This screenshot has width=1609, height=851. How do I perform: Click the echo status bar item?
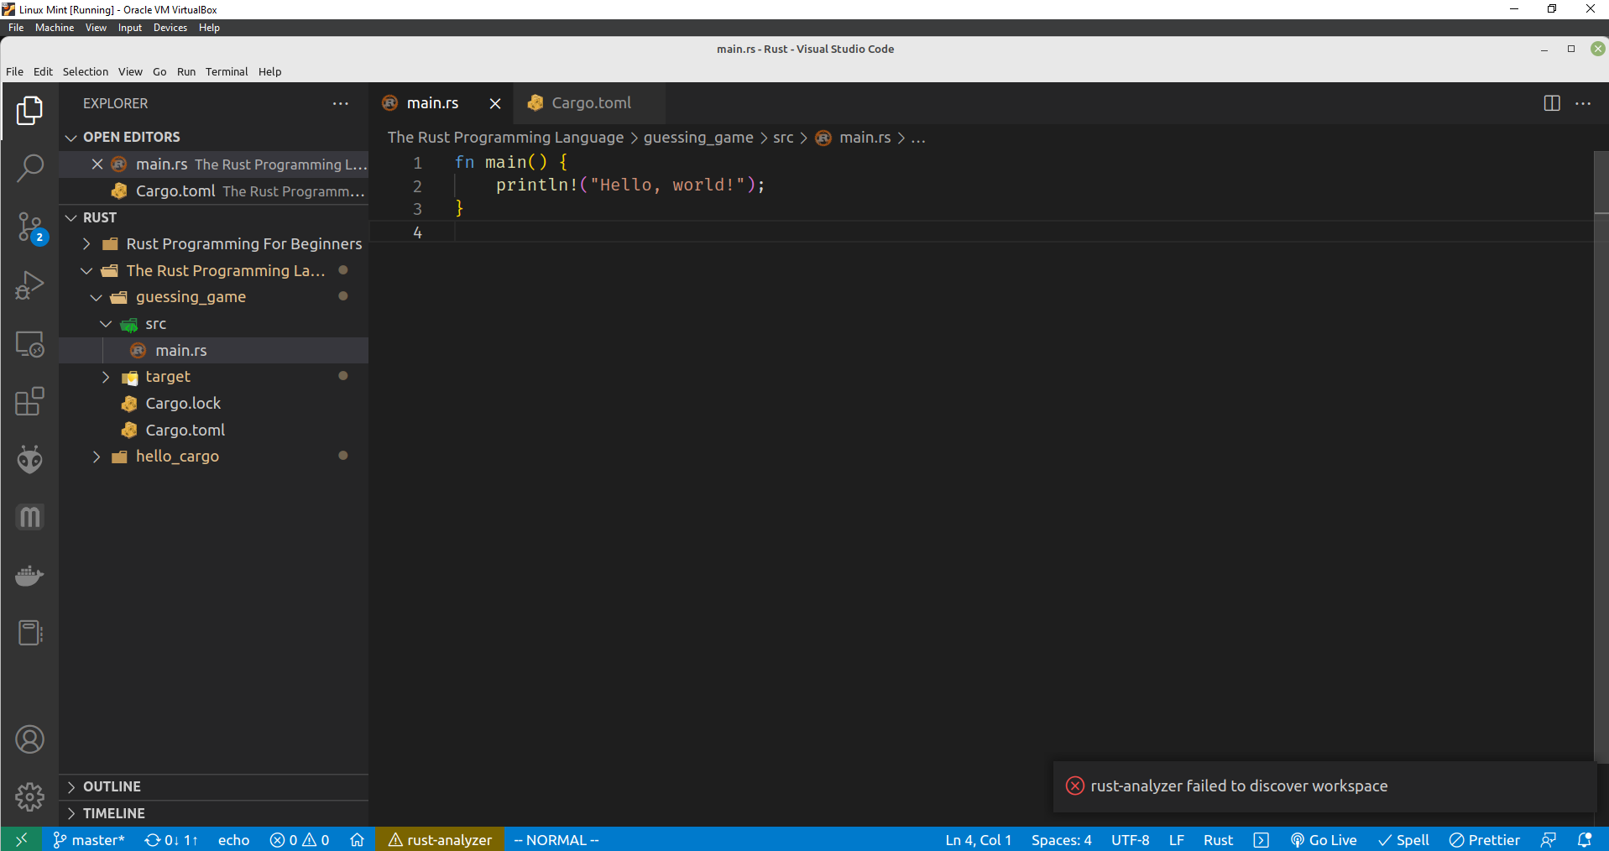[x=233, y=839]
